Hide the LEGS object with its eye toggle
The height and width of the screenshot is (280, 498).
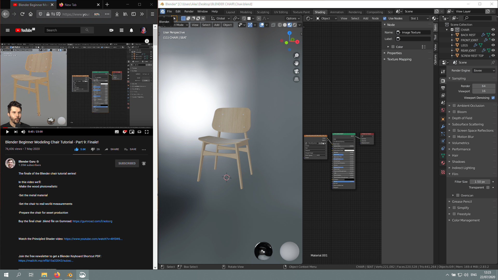point(493,45)
